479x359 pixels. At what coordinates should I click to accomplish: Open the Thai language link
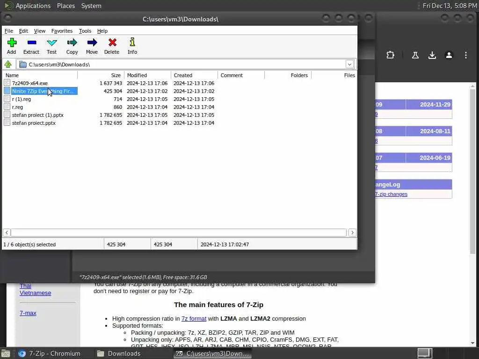25,286
